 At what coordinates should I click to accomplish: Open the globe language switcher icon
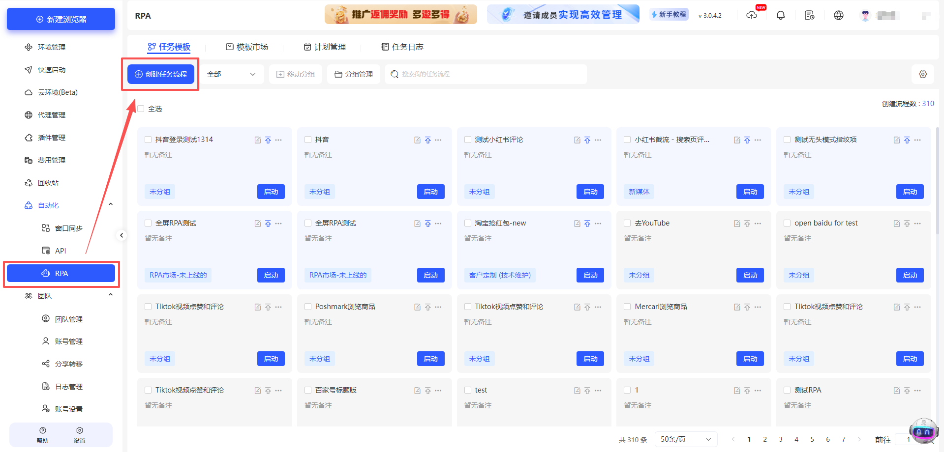838,15
